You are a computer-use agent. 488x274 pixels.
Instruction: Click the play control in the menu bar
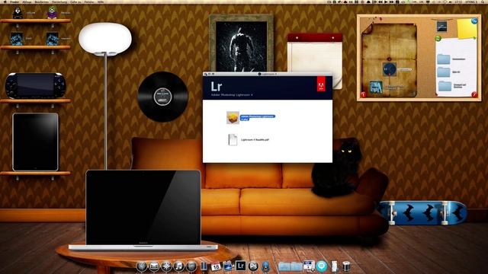pyautogui.click(x=386, y=2)
